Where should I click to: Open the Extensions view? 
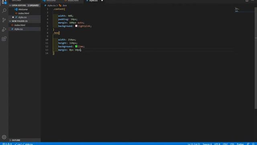(4, 39)
